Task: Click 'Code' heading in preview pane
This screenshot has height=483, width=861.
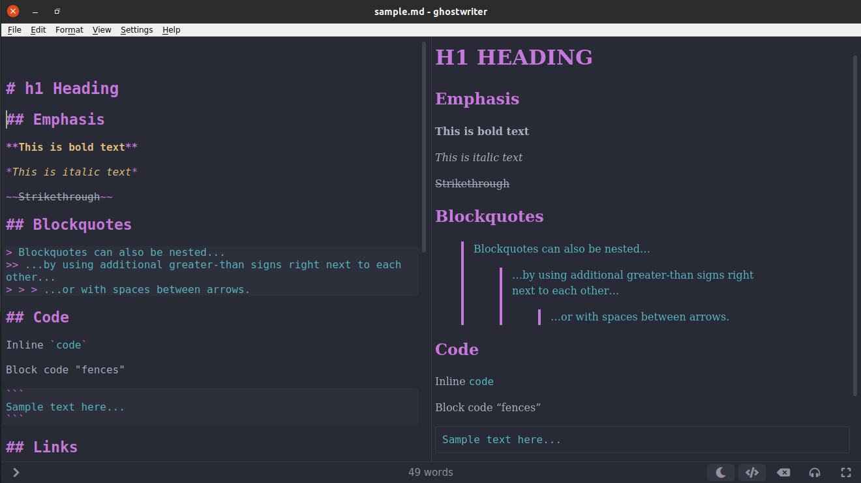Action: [x=457, y=350]
